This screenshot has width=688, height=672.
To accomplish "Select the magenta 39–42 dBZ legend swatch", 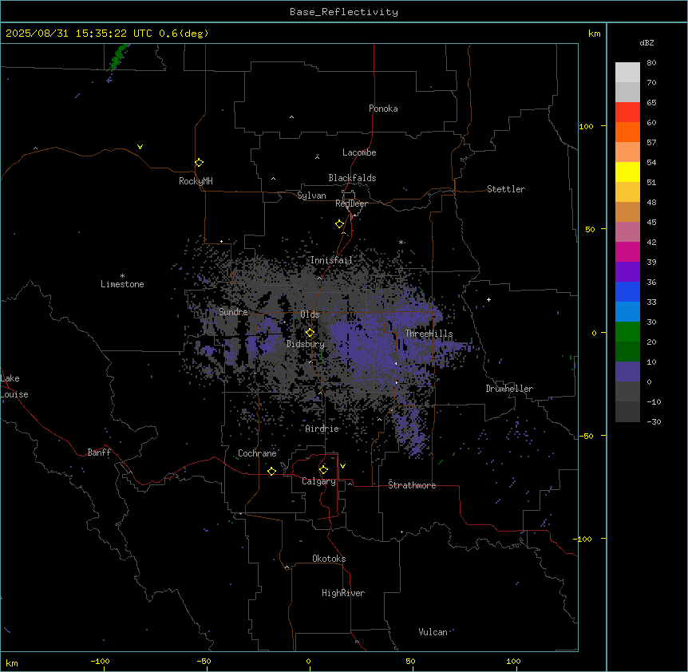I will 627,251.
